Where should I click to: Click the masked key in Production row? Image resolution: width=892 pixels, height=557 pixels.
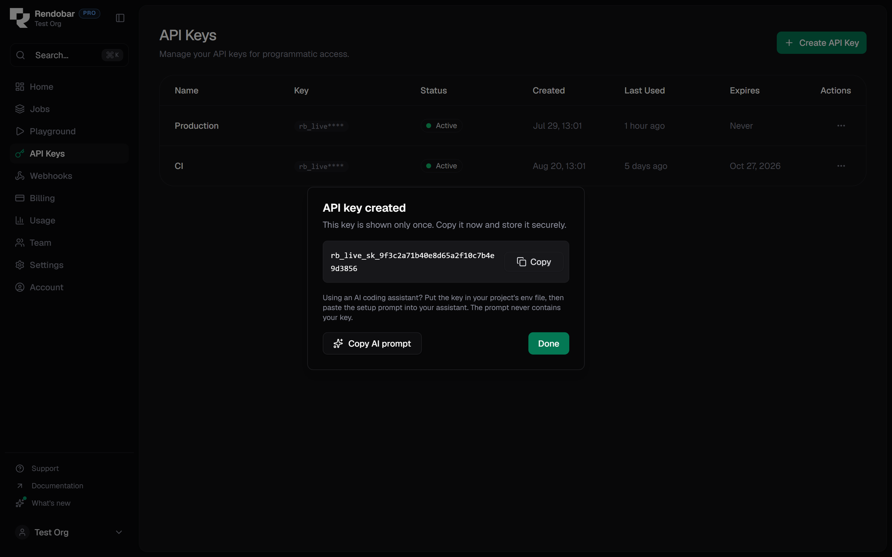click(321, 126)
